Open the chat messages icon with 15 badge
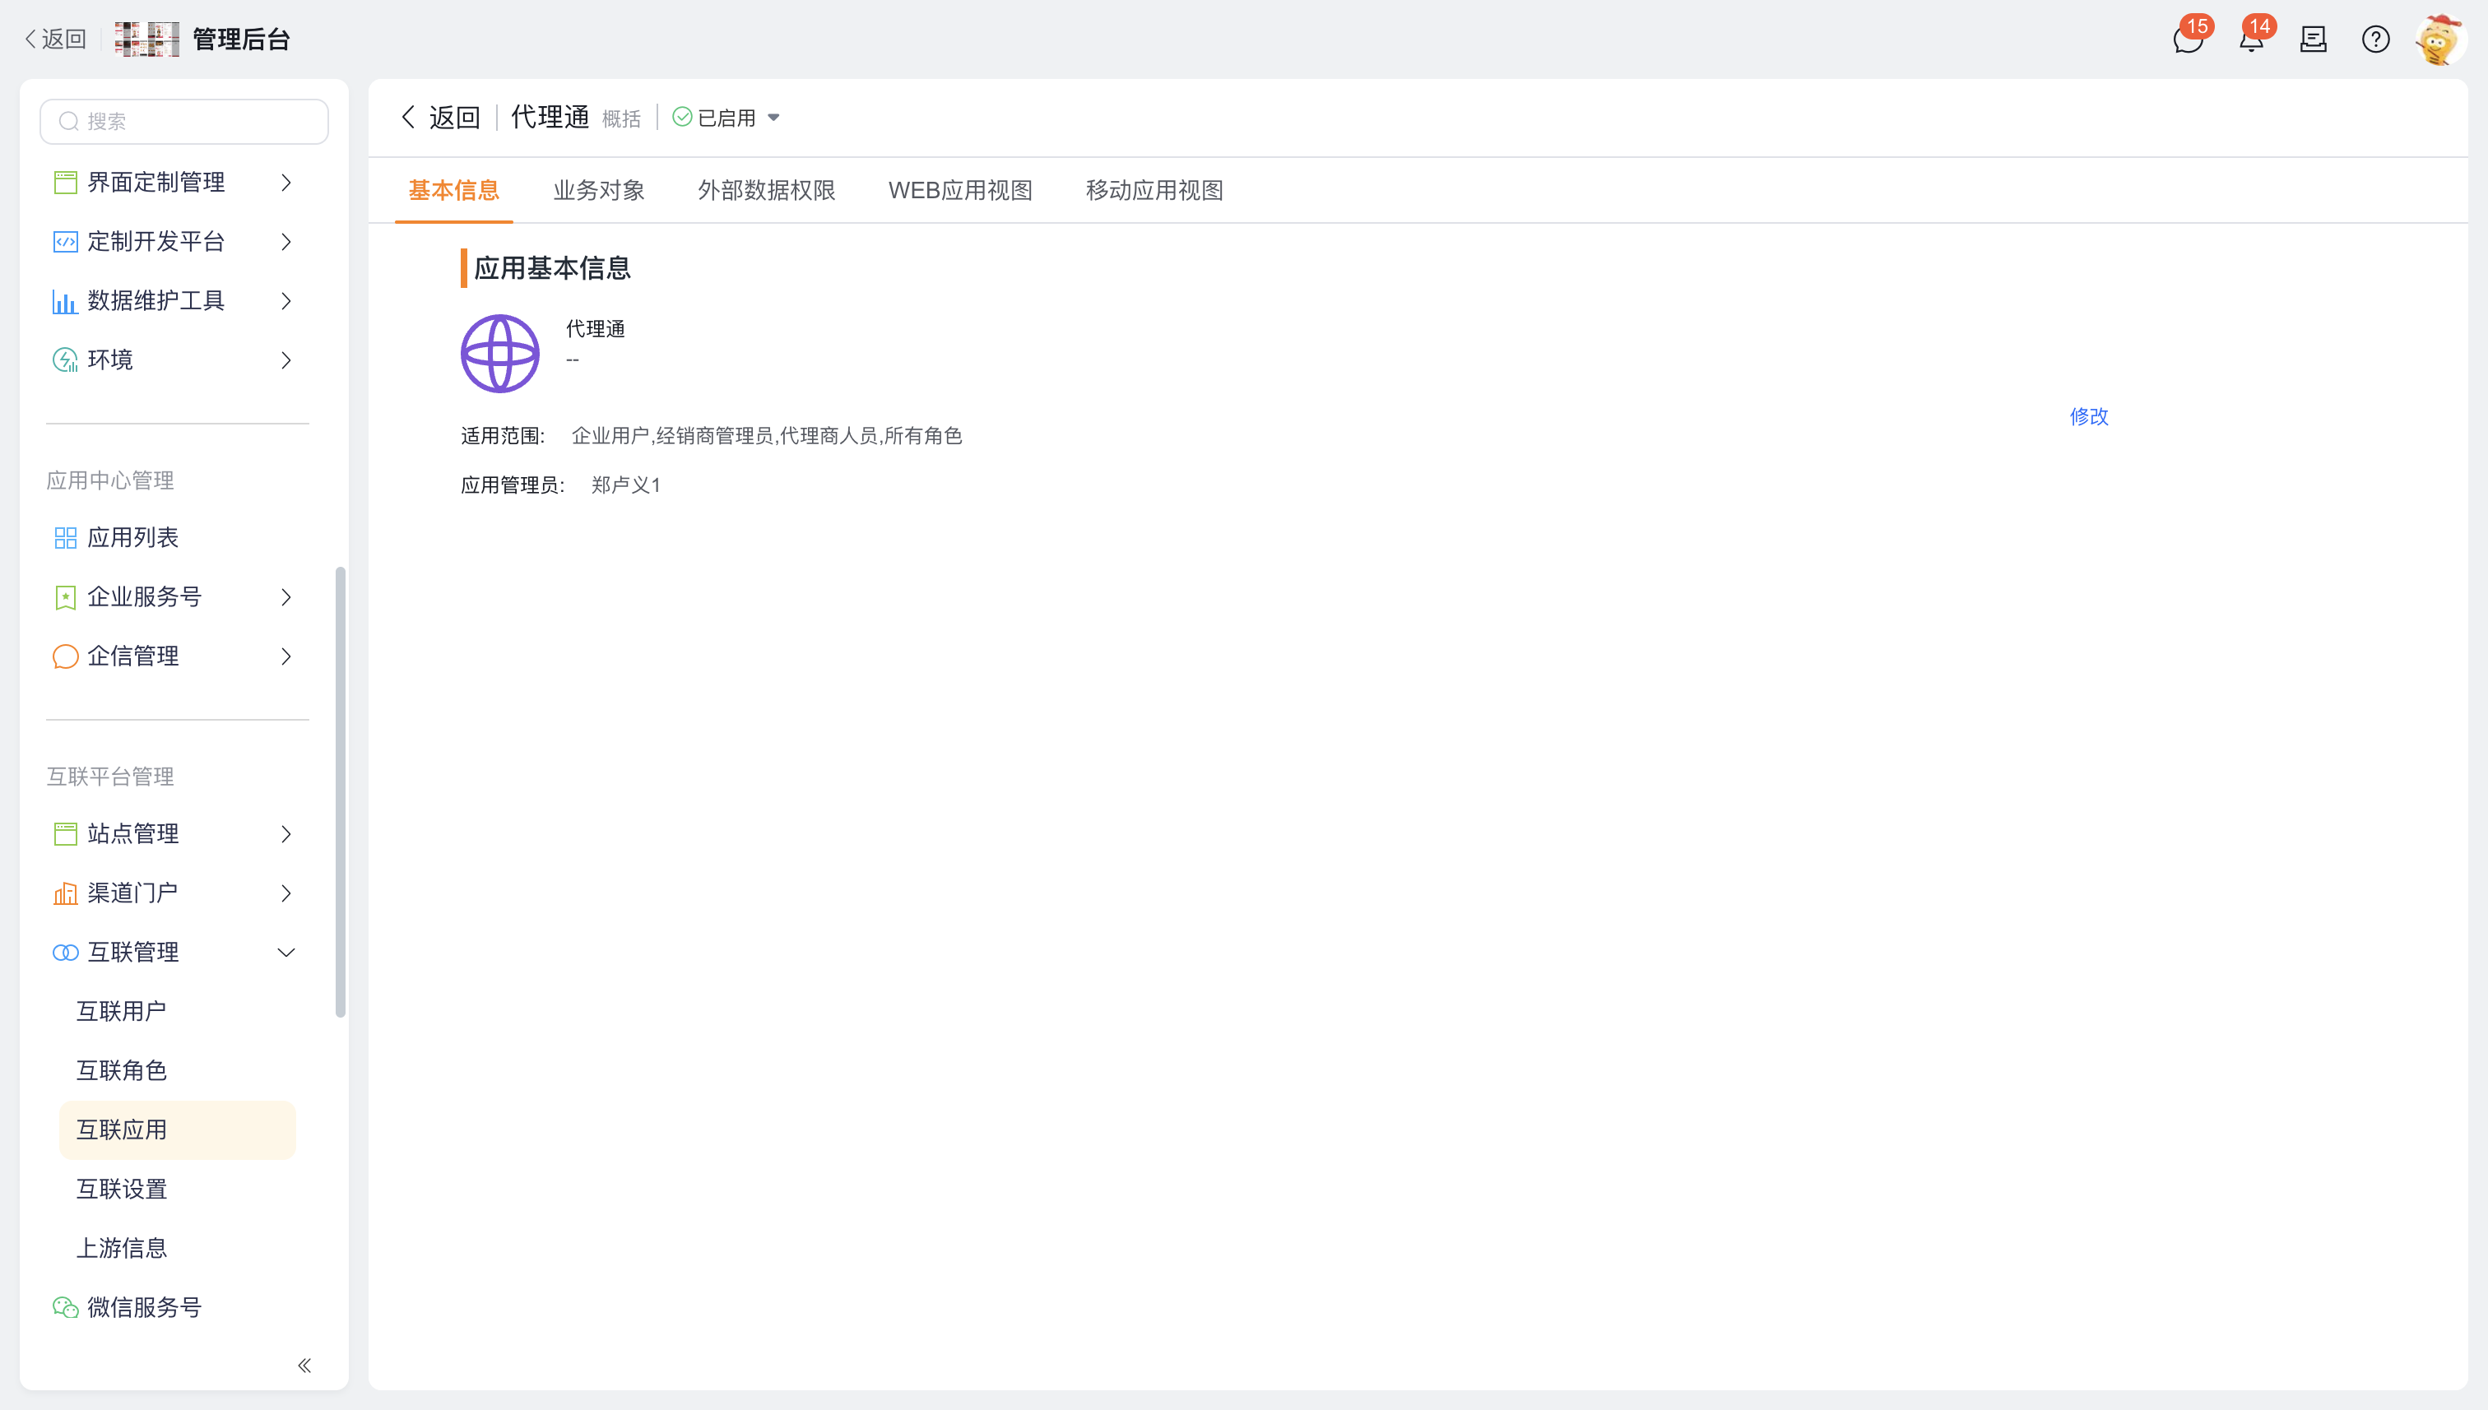This screenshot has height=1410, width=2488. coord(2188,39)
